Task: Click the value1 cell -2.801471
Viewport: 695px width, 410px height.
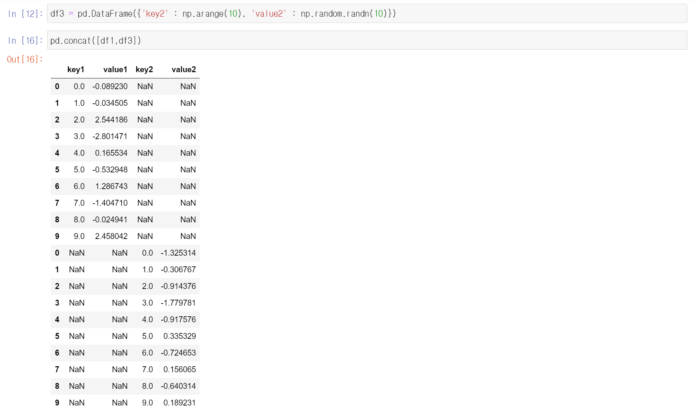Action: [110, 136]
